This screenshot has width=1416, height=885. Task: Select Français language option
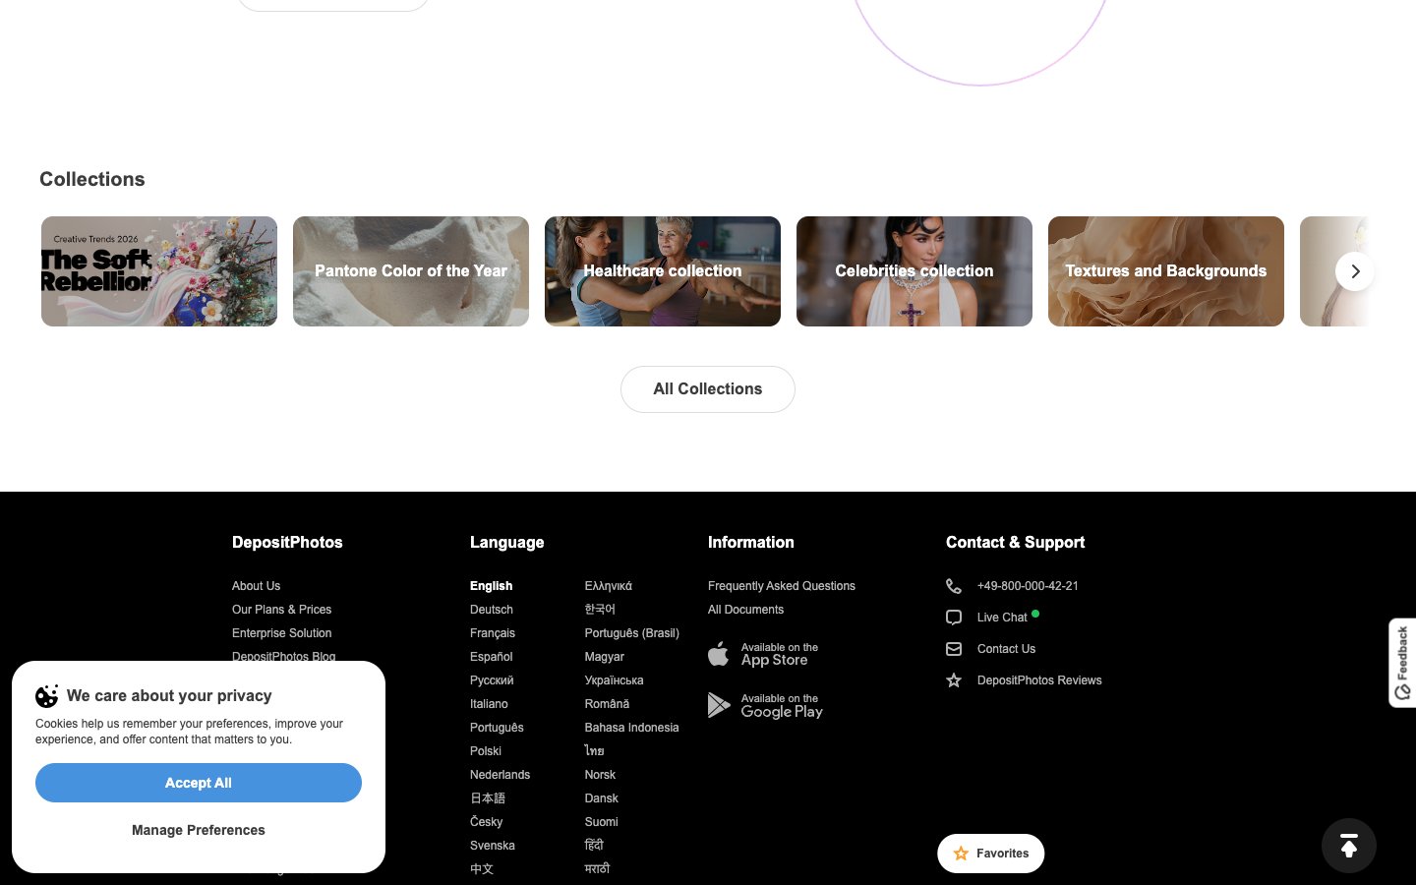(x=493, y=633)
